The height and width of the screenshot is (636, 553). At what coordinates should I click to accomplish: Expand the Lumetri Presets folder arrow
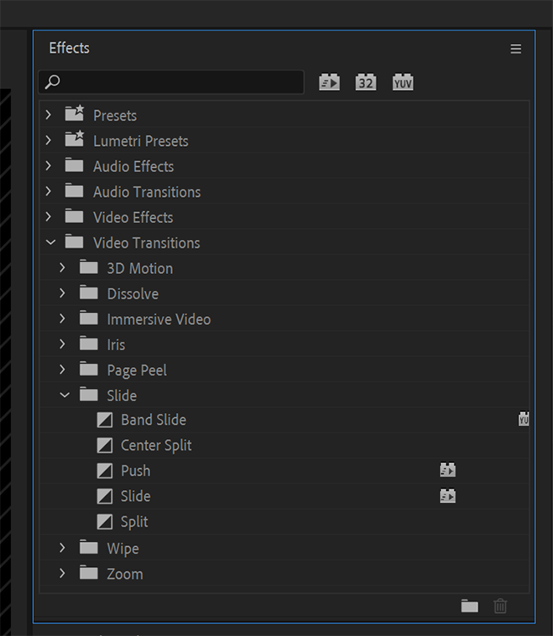[x=49, y=141]
